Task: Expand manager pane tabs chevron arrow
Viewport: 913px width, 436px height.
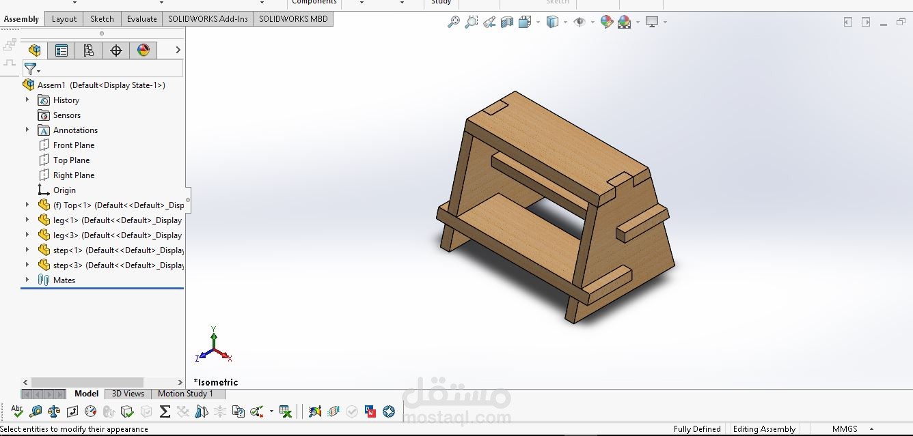Action: coord(178,50)
